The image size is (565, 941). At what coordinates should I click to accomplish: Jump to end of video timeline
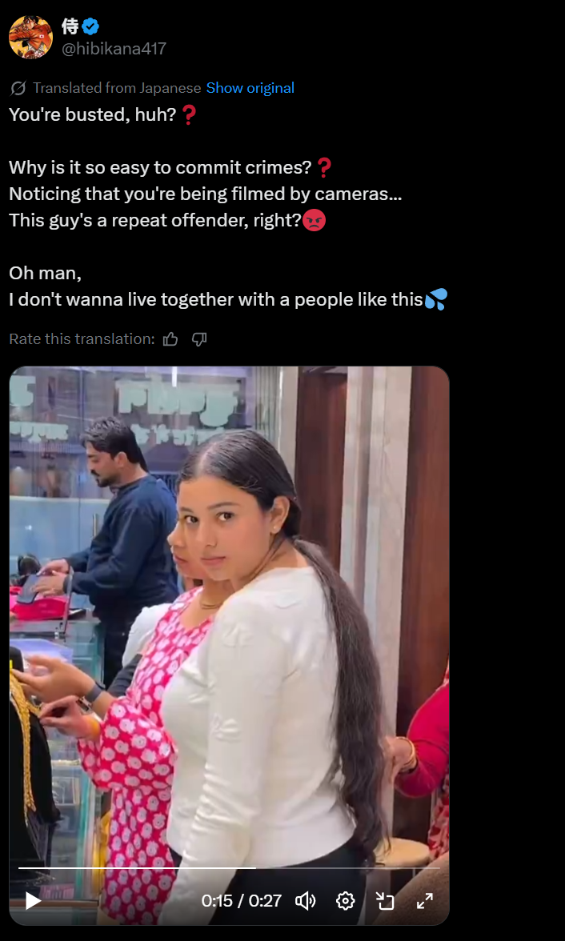439,867
